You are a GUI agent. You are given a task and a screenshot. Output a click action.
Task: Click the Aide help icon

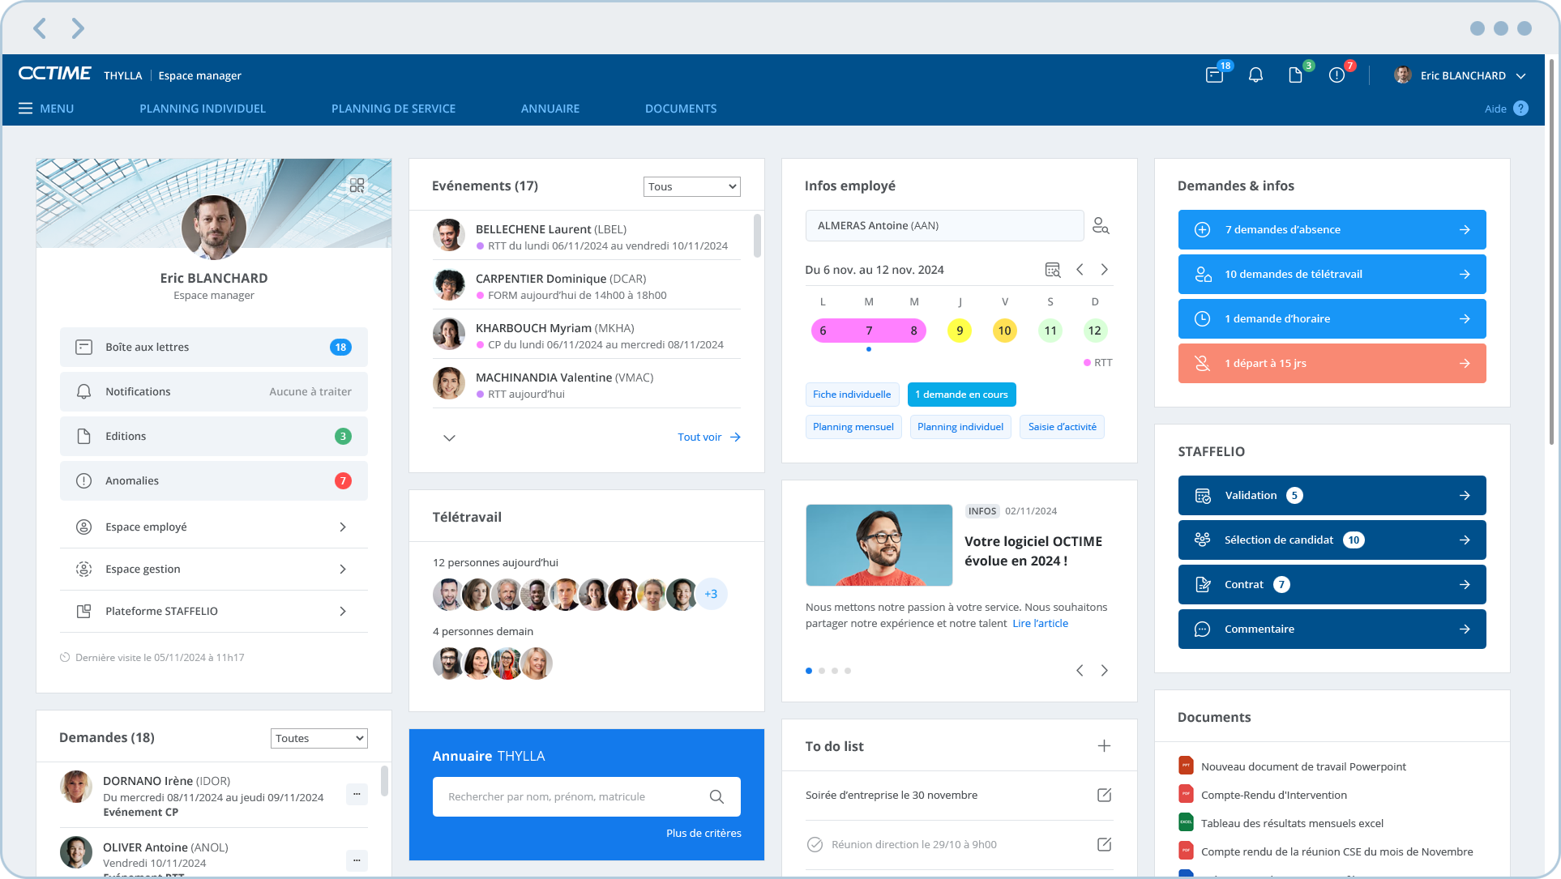(1520, 109)
